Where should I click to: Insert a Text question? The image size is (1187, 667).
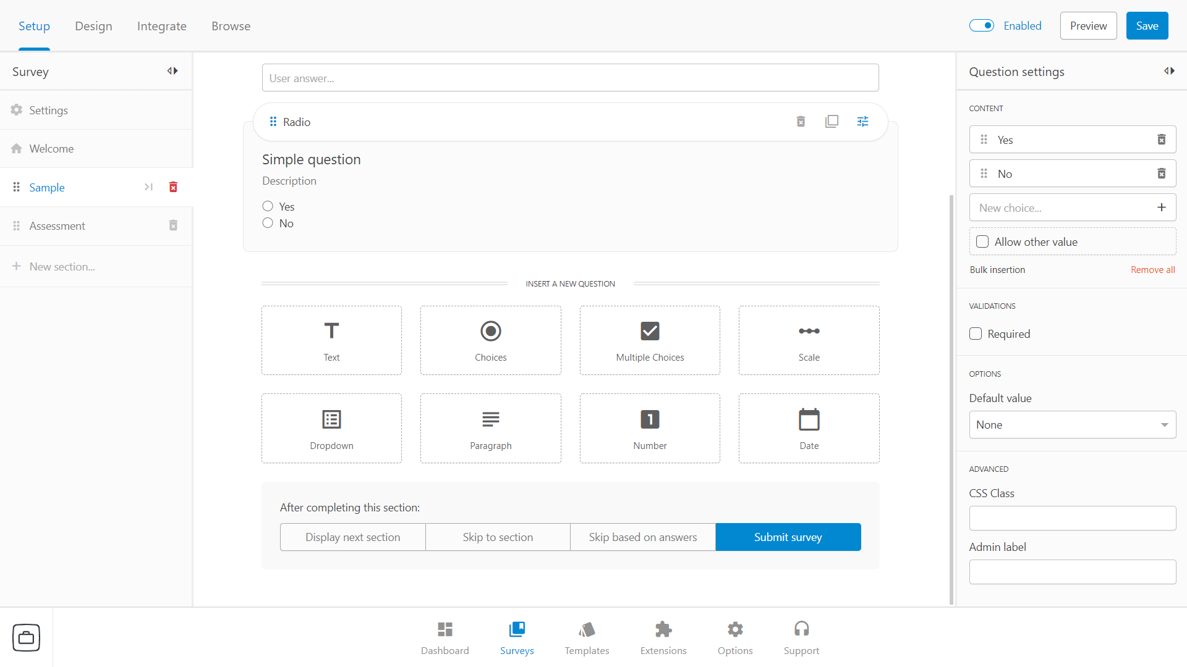[x=331, y=340]
